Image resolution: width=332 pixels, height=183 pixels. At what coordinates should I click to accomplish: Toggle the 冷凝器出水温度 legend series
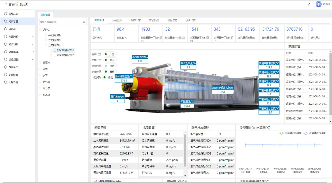pyautogui.click(x=314, y=133)
